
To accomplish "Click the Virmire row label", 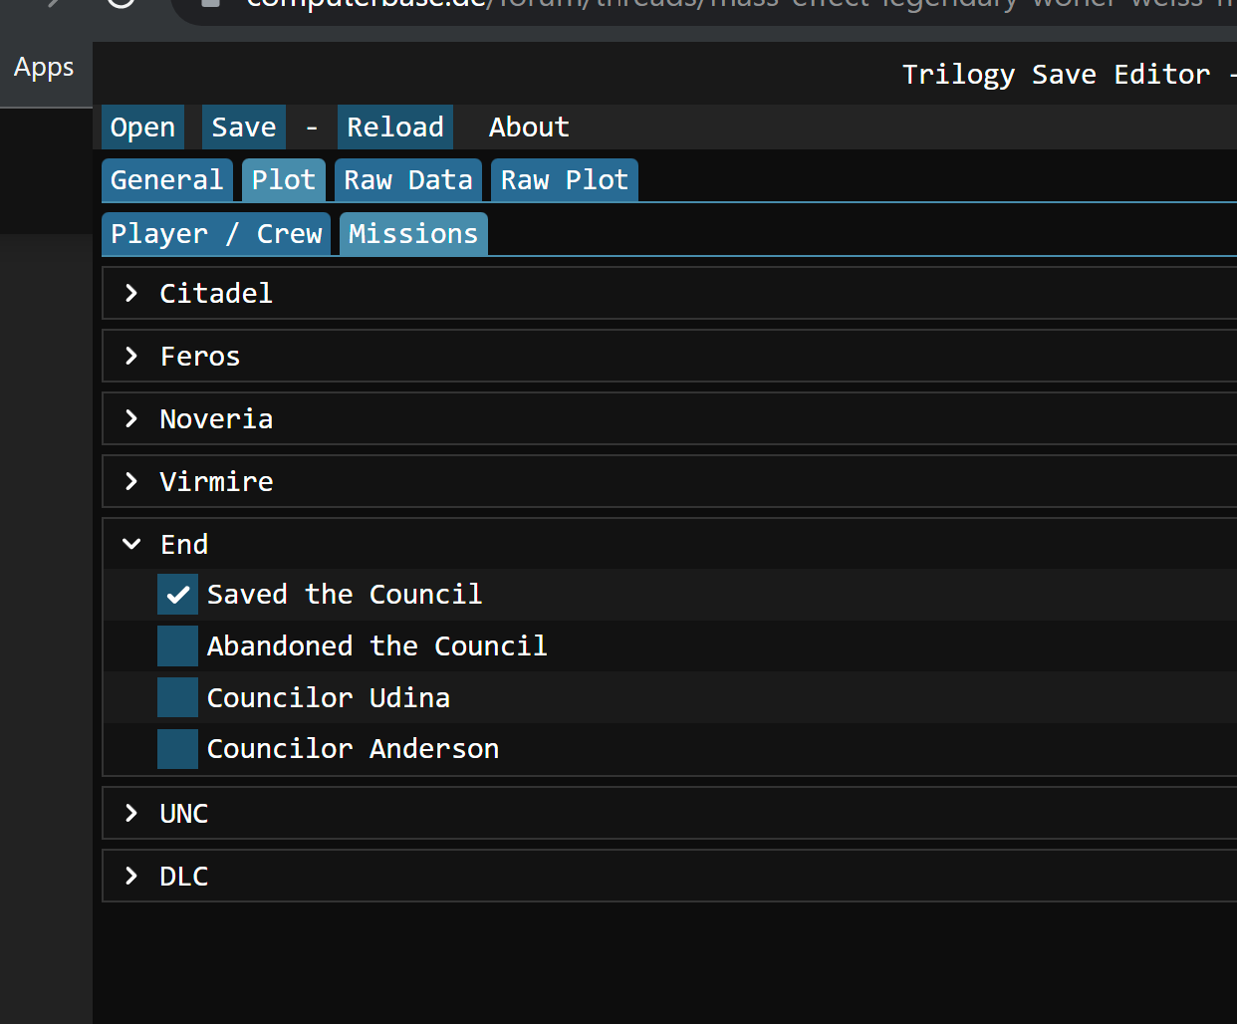I will [x=216, y=481].
